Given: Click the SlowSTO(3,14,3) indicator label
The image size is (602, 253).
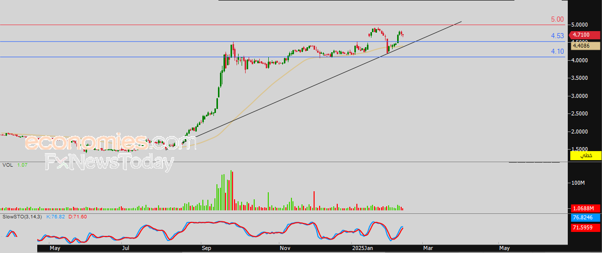Looking at the screenshot, I should pyautogui.click(x=23, y=217).
